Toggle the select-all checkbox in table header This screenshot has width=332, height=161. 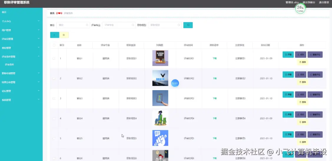54,45
